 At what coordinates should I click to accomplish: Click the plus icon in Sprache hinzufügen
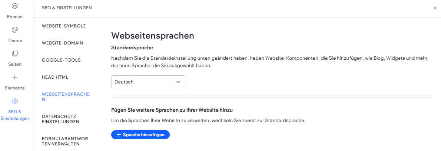click(x=119, y=135)
